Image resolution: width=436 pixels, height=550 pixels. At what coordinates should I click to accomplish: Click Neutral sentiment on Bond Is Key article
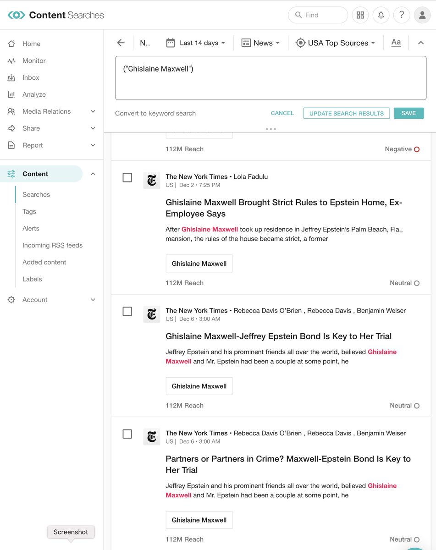pyautogui.click(x=404, y=405)
